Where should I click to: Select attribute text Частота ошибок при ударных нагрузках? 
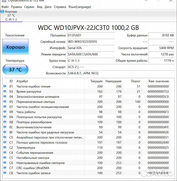coord(45,132)
